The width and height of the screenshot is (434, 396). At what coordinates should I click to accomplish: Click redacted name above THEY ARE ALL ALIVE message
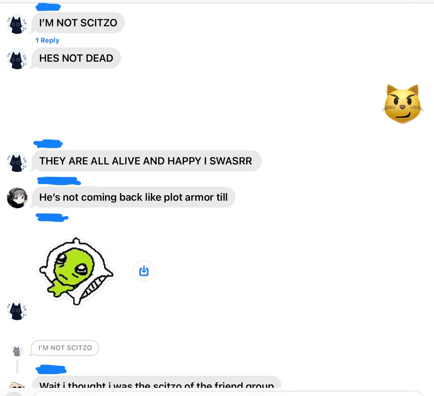point(48,144)
